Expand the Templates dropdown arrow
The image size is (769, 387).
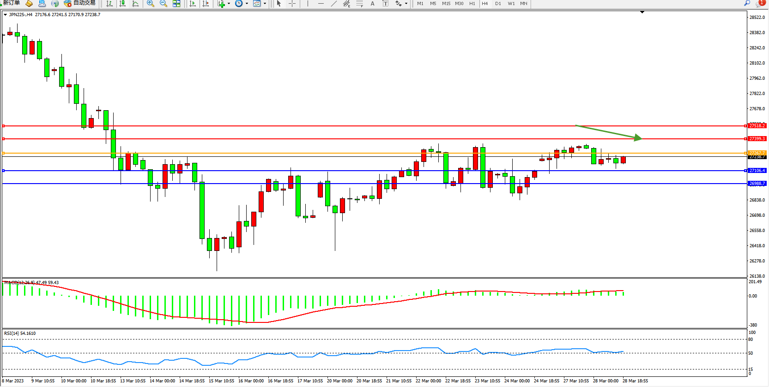click(x=265, y=4)
